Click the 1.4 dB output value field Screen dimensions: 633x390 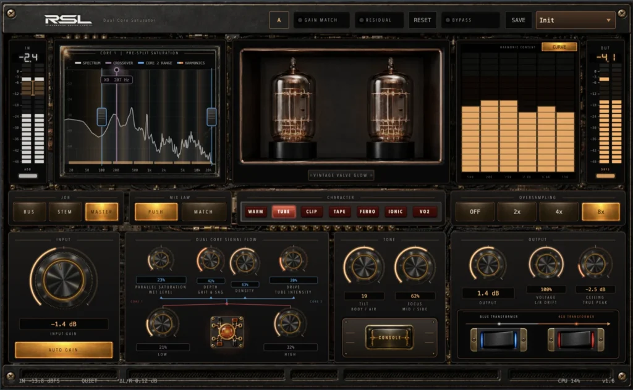pos(488,293)
